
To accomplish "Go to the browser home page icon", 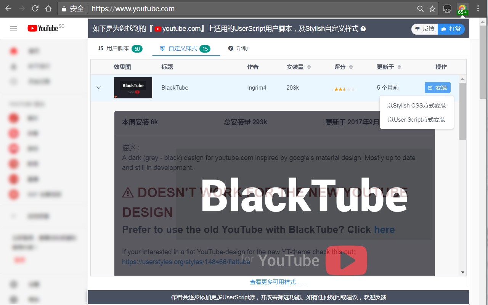I will point(48,8).
